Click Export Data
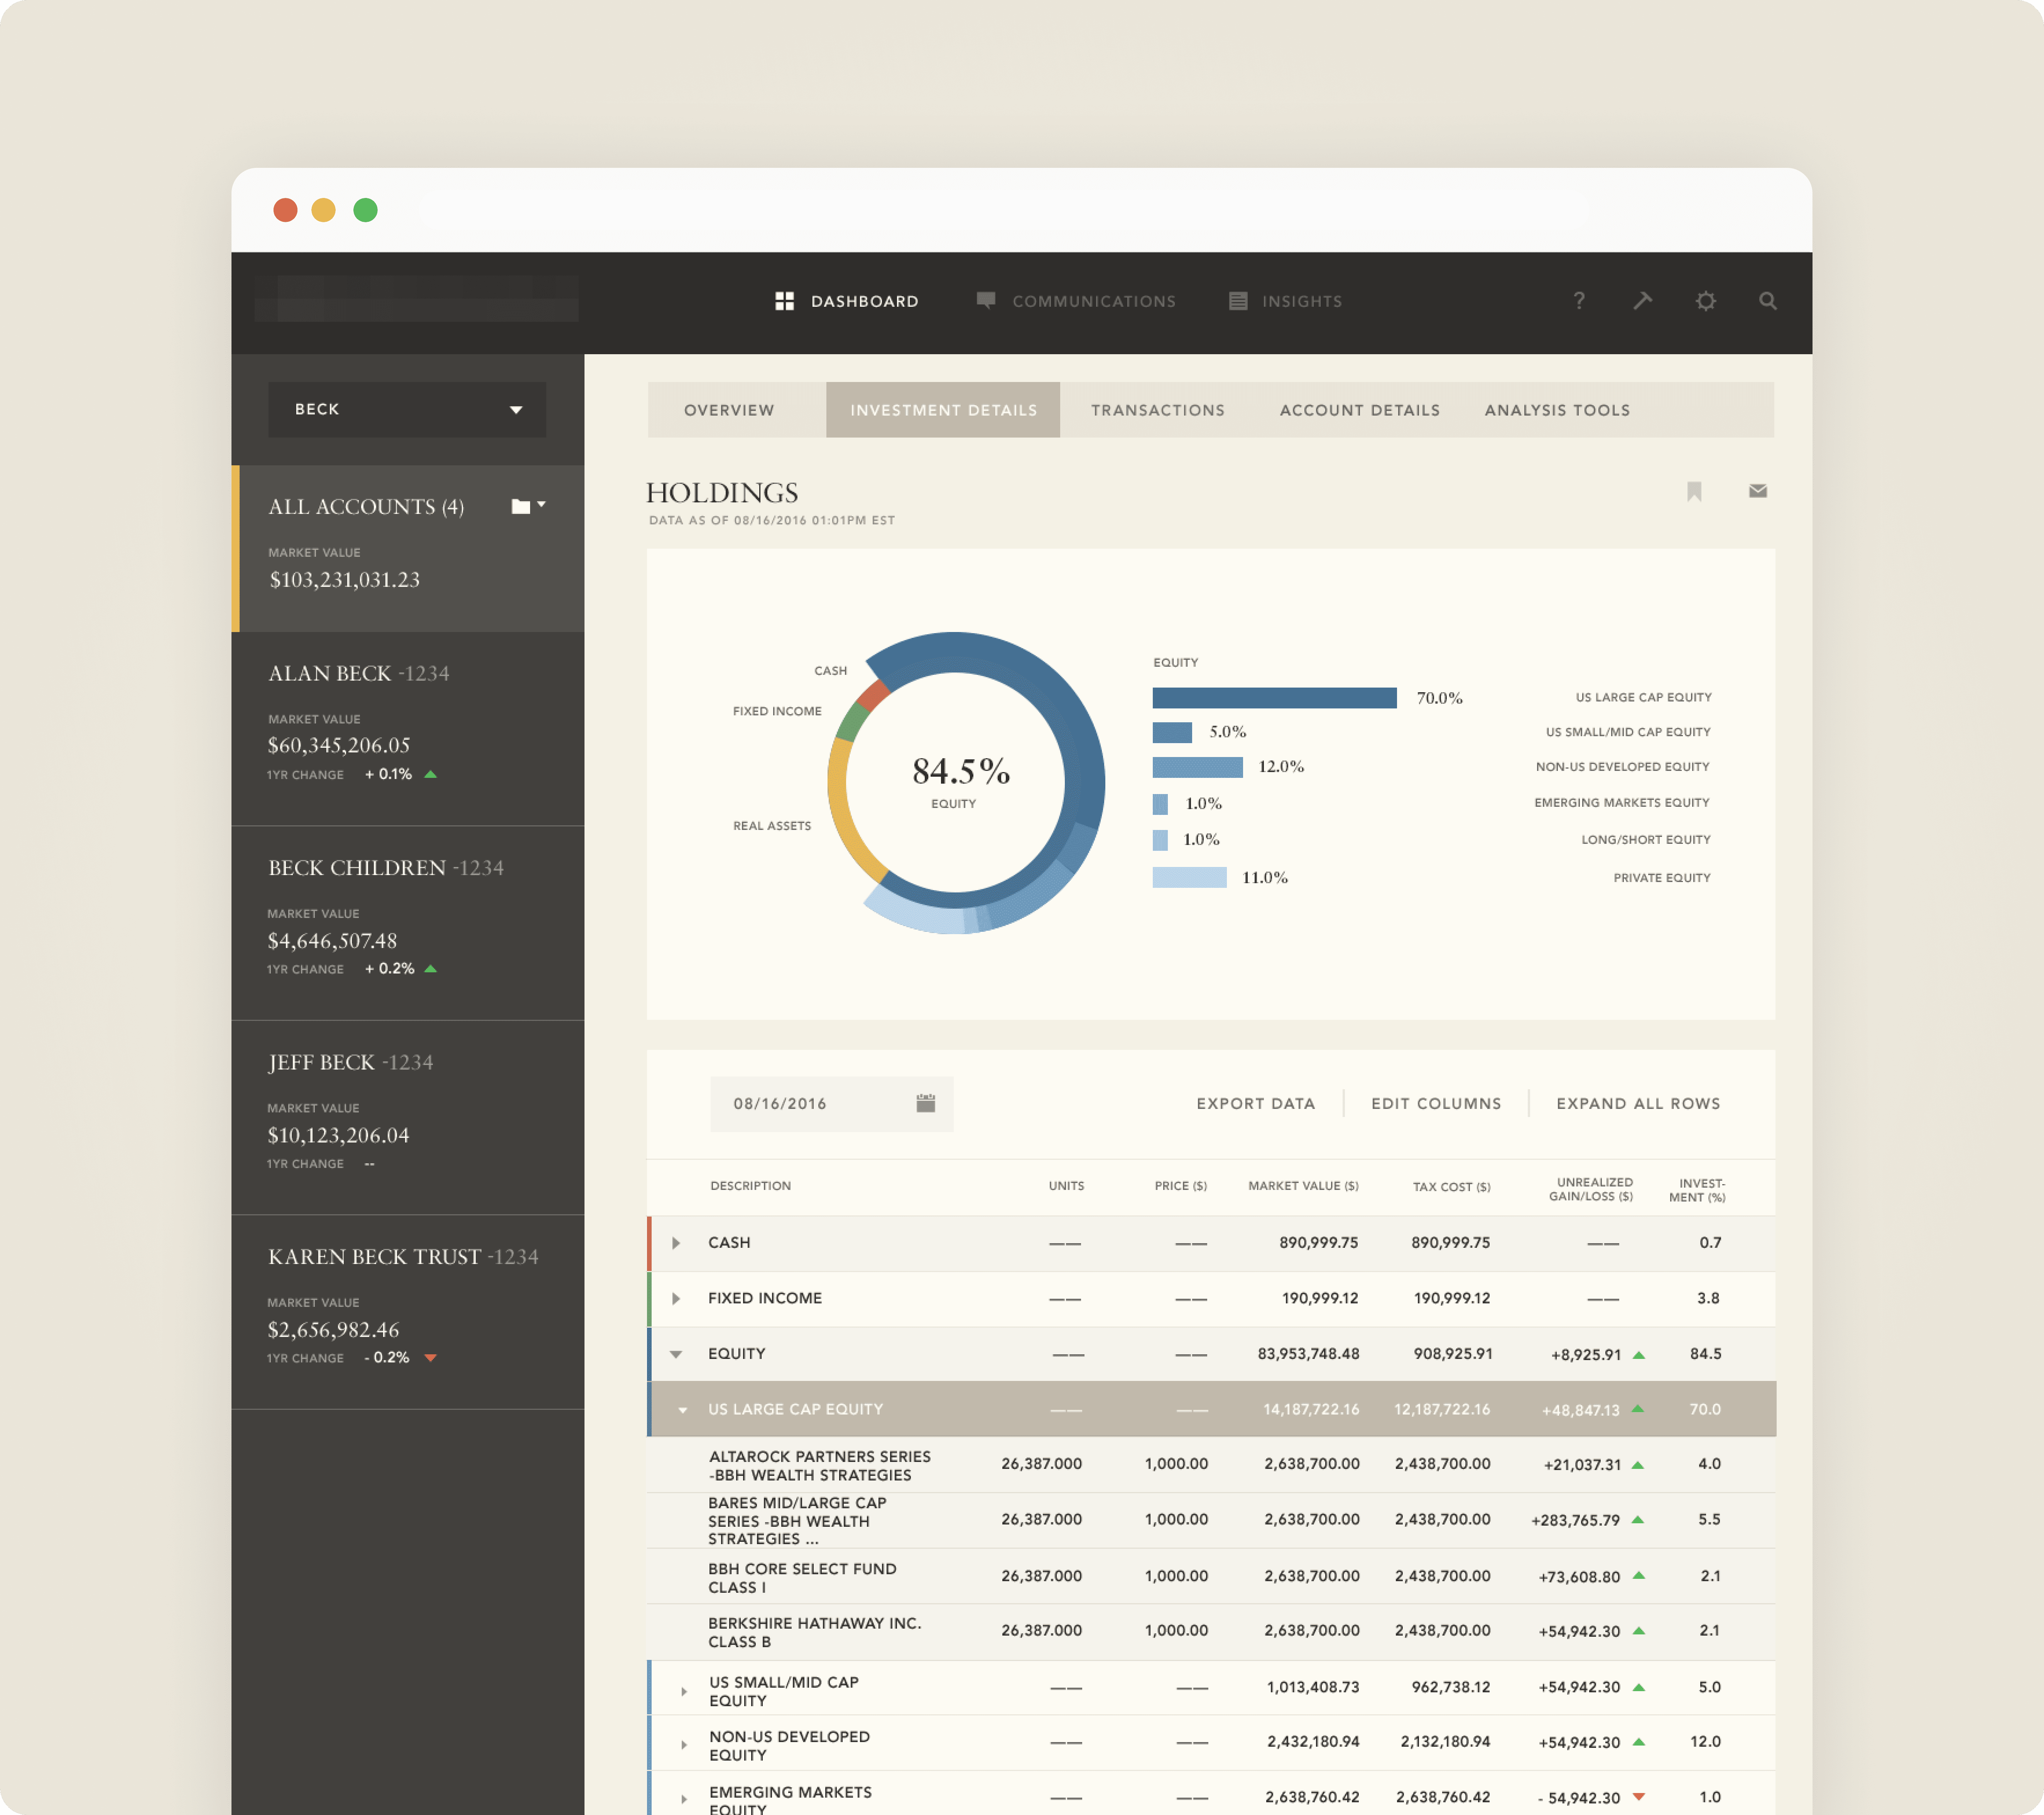This screenshot has width=2044, height=1815. 1256,1104
